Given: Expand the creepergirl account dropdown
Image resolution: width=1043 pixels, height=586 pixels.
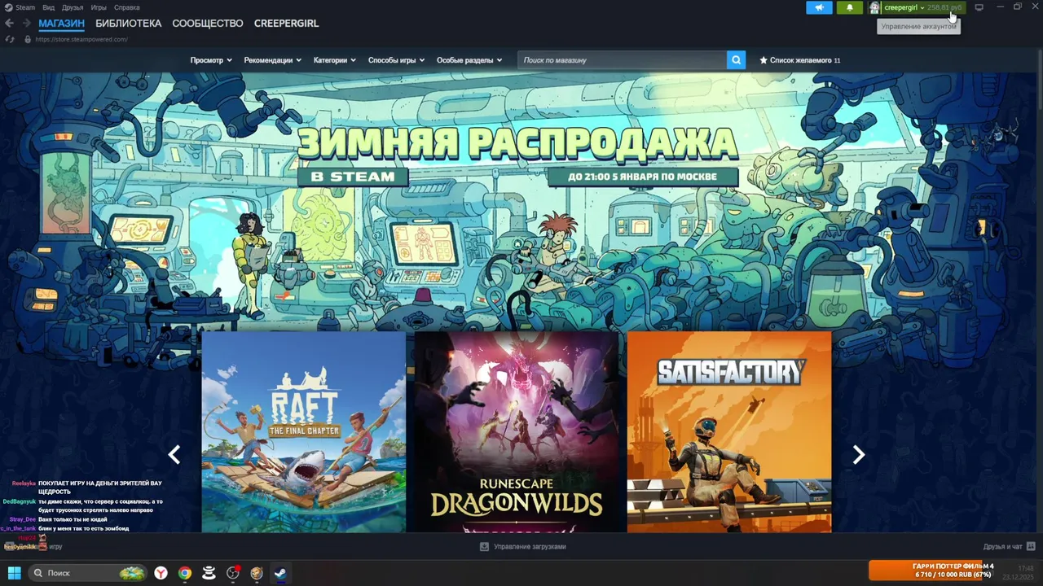Looking at the screenshot, I should pyautogui.click(x=904, y=7).
